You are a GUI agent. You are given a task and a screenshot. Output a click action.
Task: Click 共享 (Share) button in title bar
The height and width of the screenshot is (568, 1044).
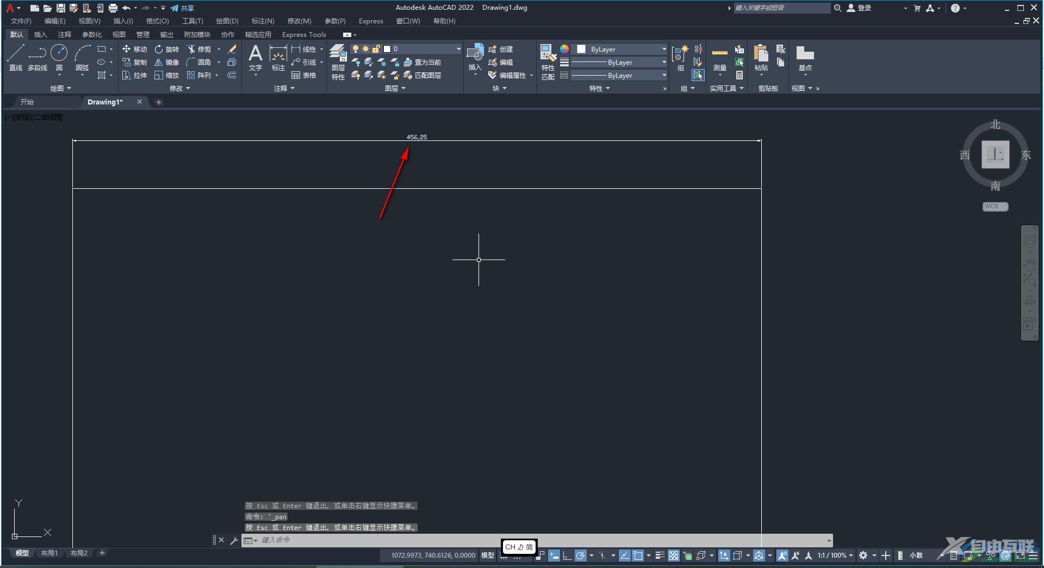point(182,8)
